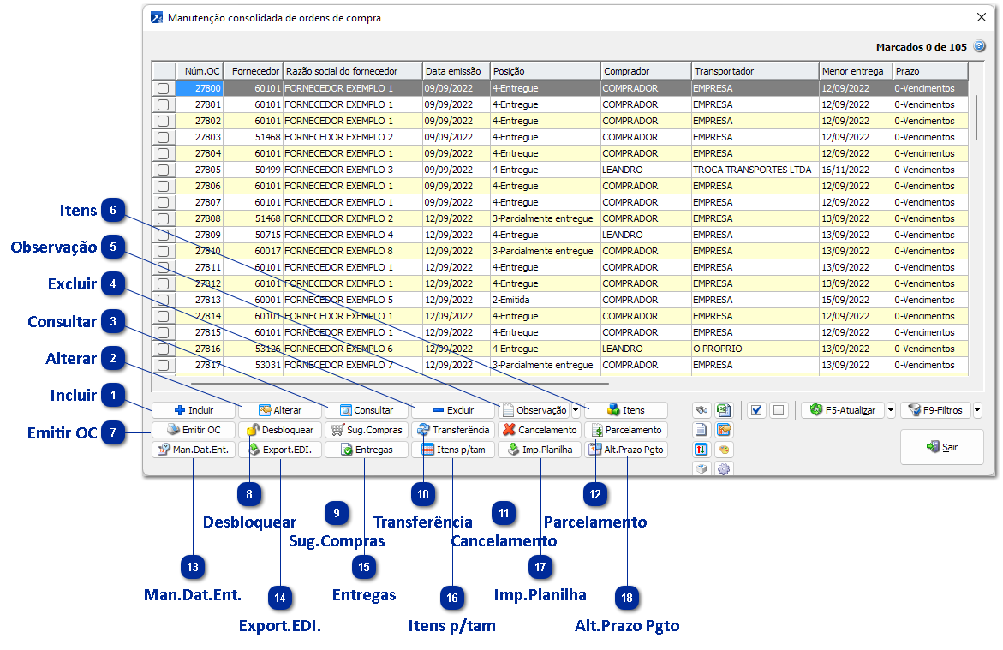Select the order row for FORNECEDOR EXEMPLO 3
Screen dimensions: 1003x650
(x=338, y=170)
